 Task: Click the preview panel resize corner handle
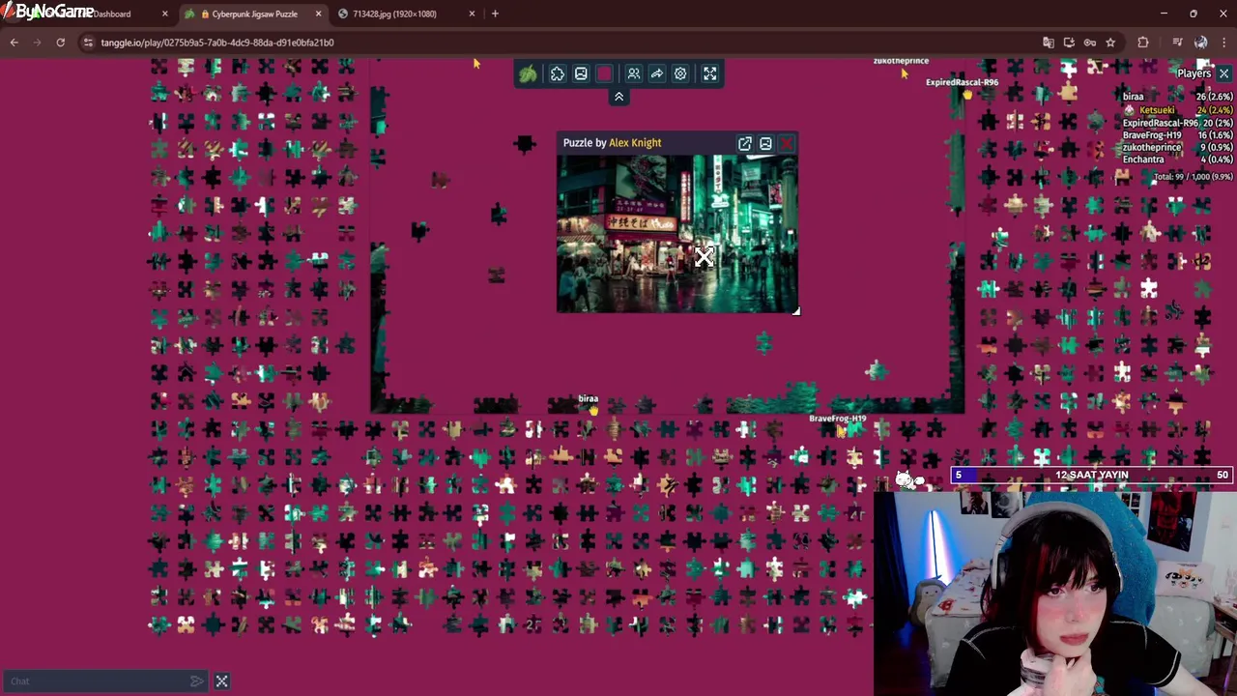(795, 310)
